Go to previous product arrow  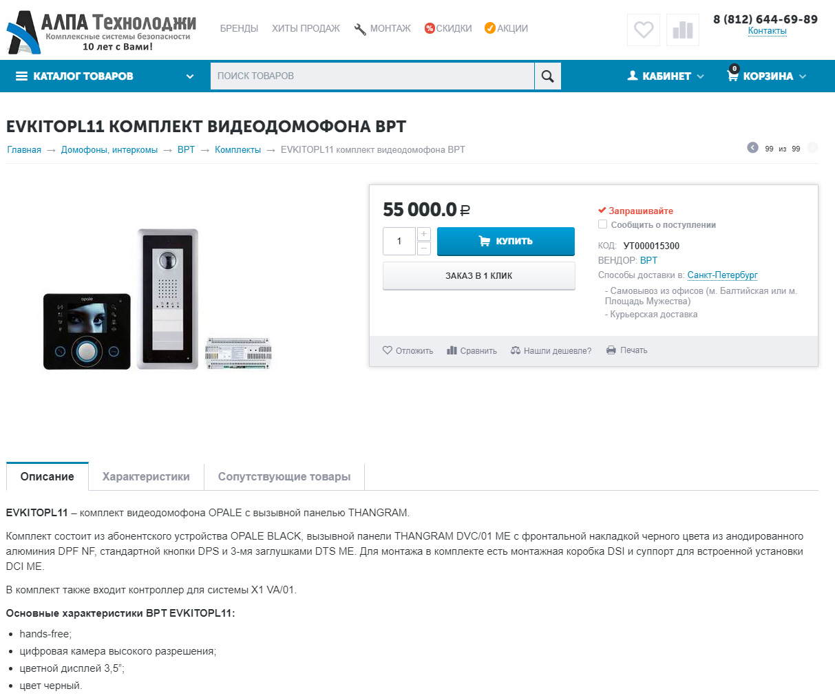pos(752,148)
